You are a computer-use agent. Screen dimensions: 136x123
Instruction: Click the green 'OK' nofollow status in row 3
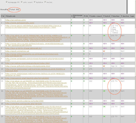click(x=104, y=26)
